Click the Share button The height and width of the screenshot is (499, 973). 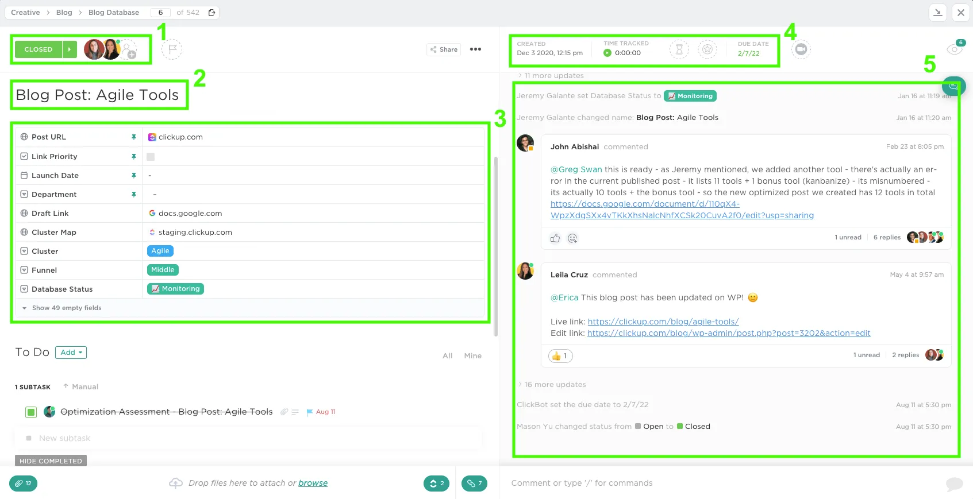[x=444, y=49]
